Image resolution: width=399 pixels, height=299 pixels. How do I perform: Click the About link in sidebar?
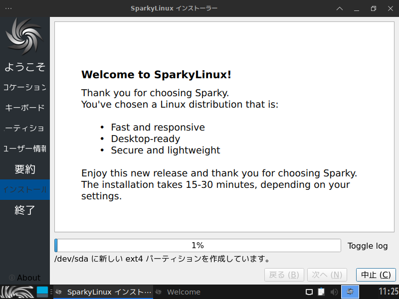(28, 278)
